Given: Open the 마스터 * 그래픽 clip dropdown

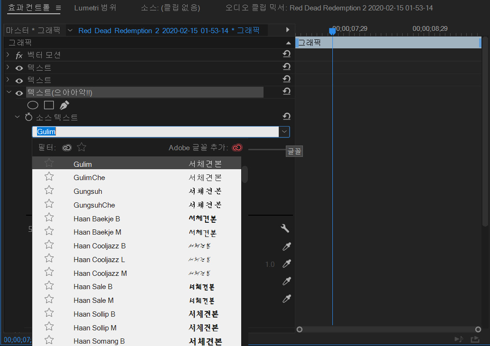Looking at the screenshot, I should 70,30.
